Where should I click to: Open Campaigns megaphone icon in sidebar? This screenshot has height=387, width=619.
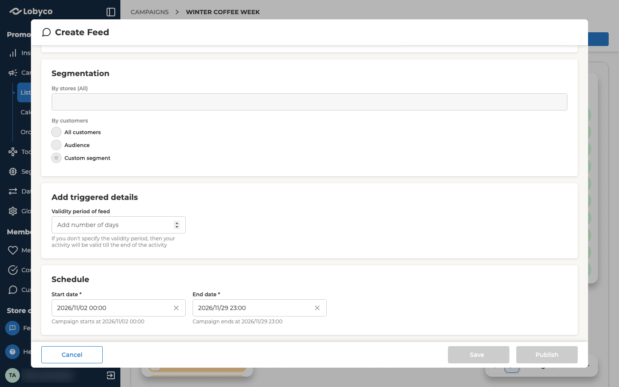click(x=13, y=73)
